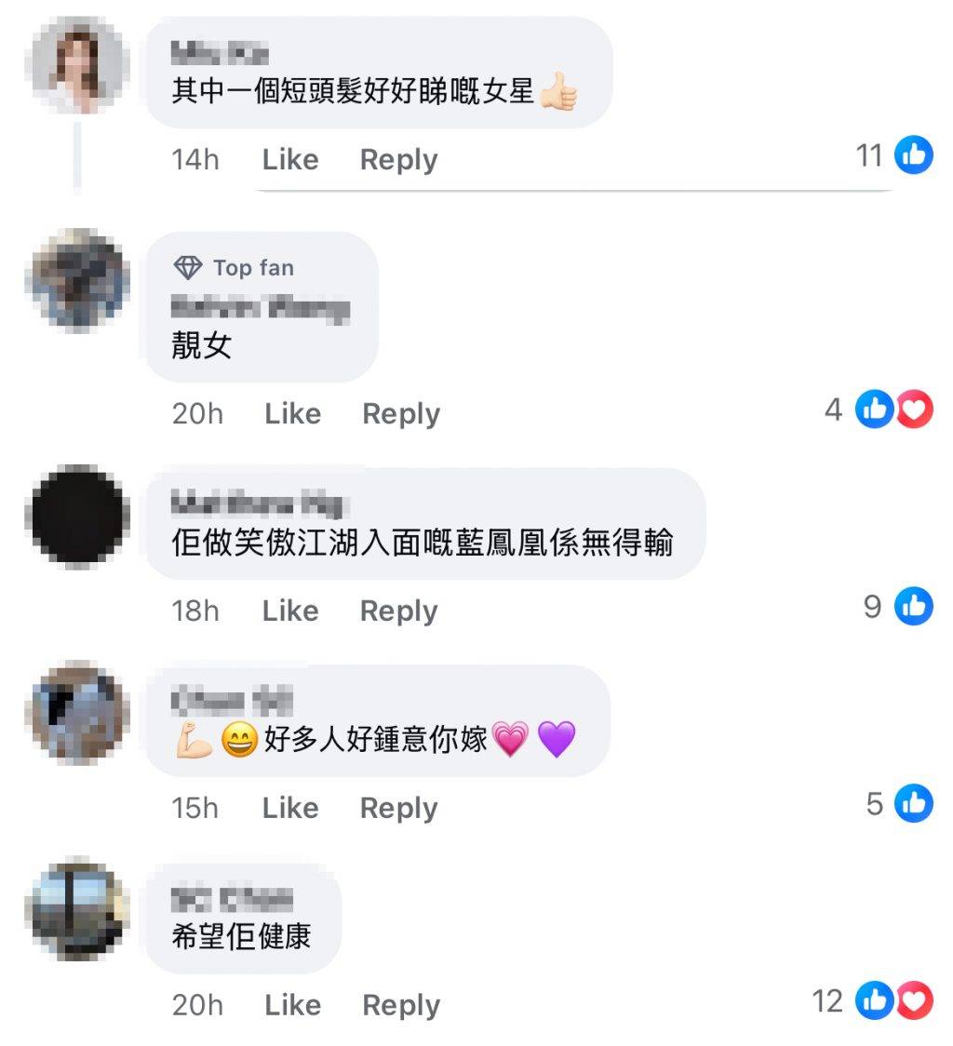Click the like reaction icon beside count 5

(914, 803)
